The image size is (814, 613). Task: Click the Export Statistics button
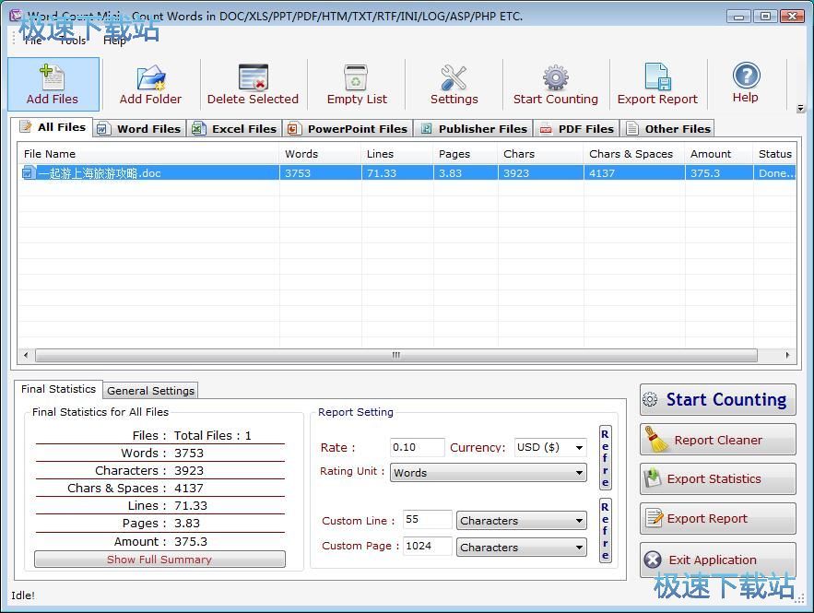717,479
